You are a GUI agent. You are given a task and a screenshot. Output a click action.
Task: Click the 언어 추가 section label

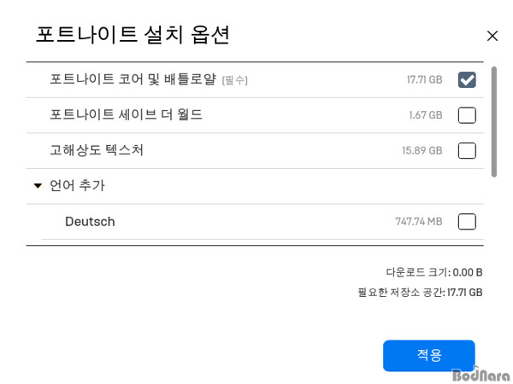(x=77, y=185)
